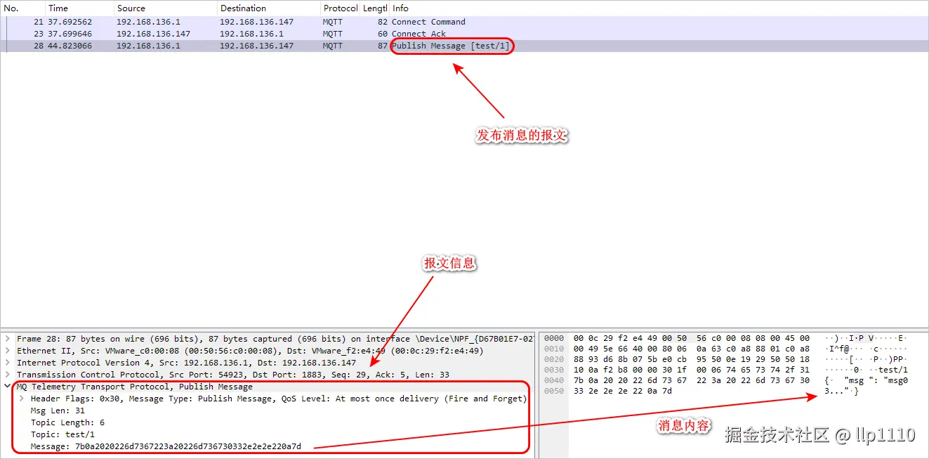
Task: Click ASCII text '"msg0' in bytes pane
Action: click(x=895, y=380)
